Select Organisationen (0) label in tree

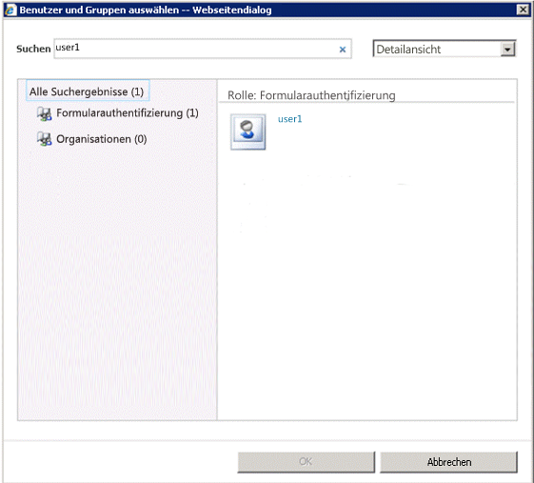102,139
